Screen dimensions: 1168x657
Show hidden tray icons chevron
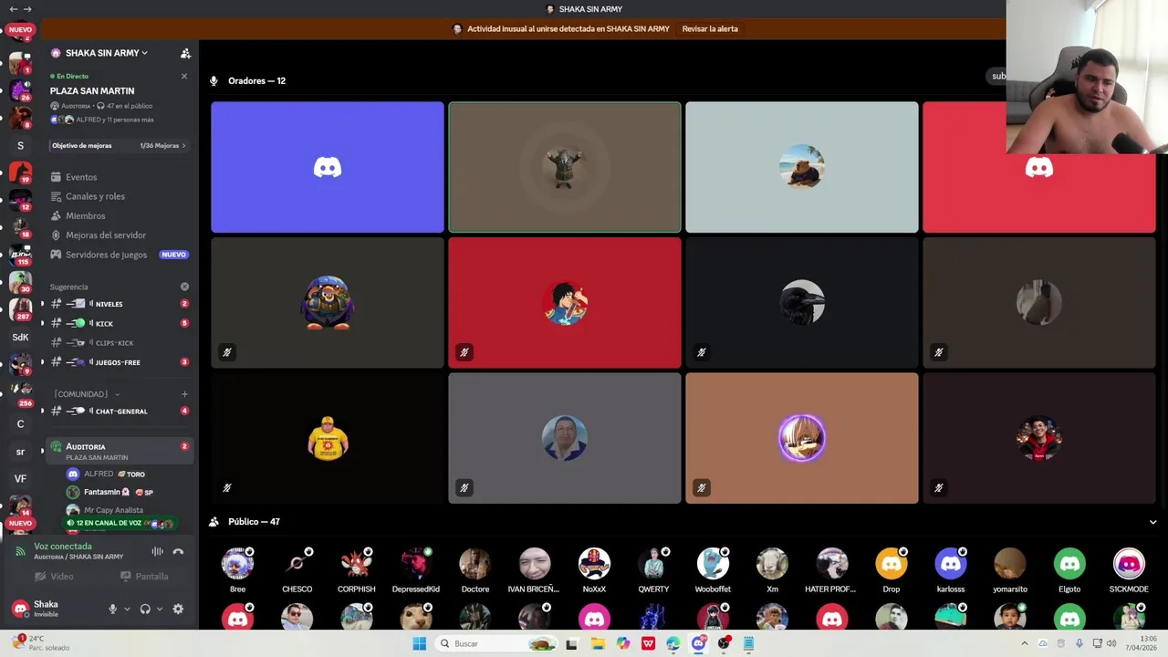point(1024,643)
